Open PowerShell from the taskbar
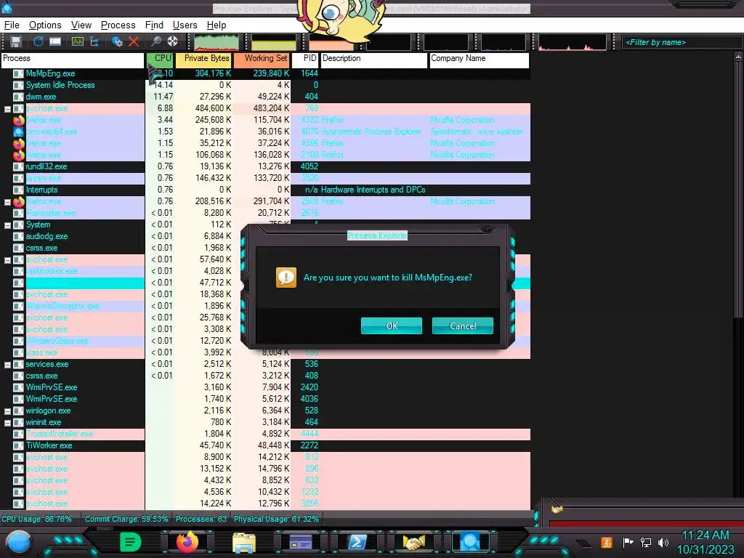The width and height of the screenshot is (744, 558). (357, 542)
